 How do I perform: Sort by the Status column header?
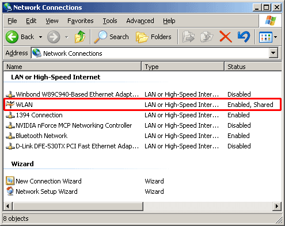tap(253, 67)
